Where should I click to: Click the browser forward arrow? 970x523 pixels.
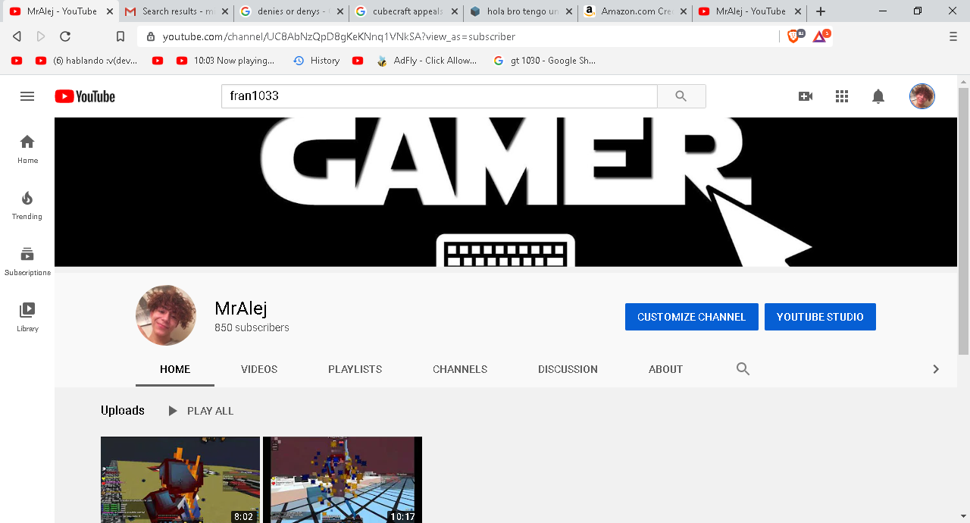pyautogui.click(x=41, y=36)
